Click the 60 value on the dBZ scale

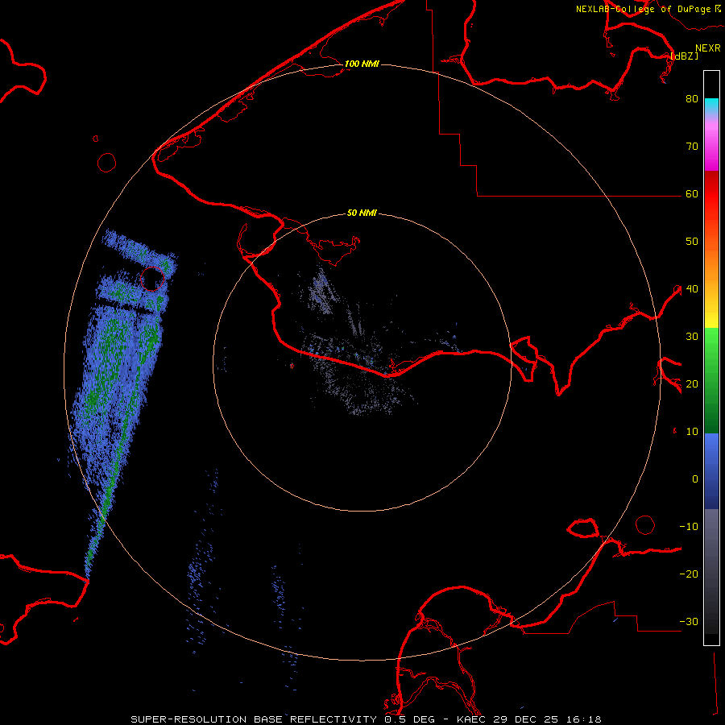coord(692,194)
